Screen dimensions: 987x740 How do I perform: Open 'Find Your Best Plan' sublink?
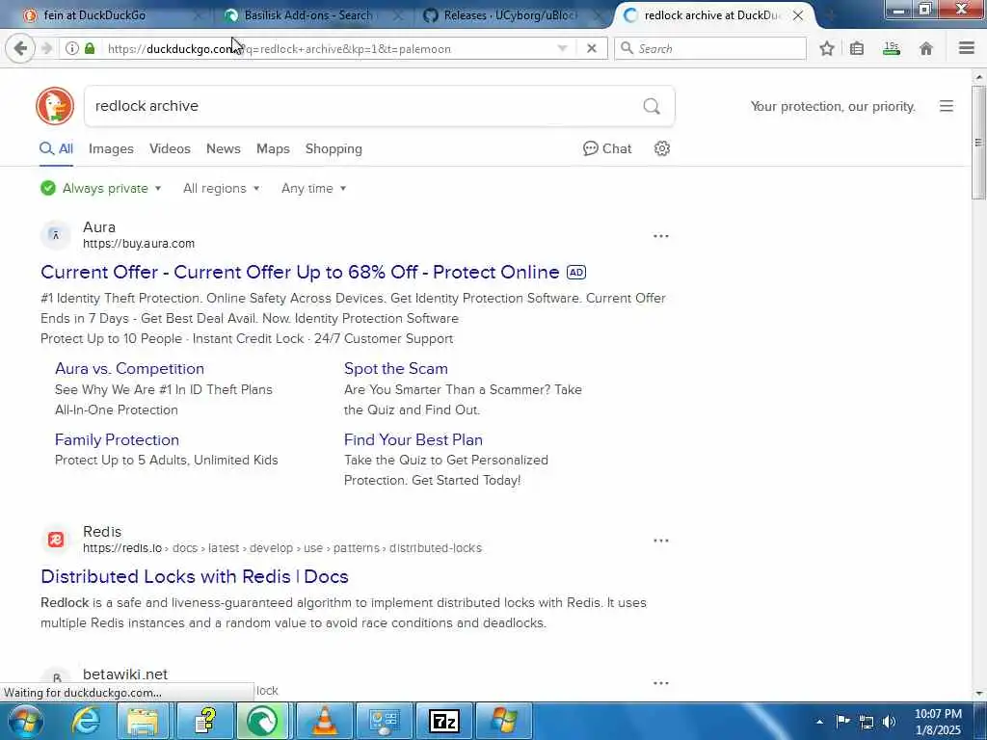[413, 439]
